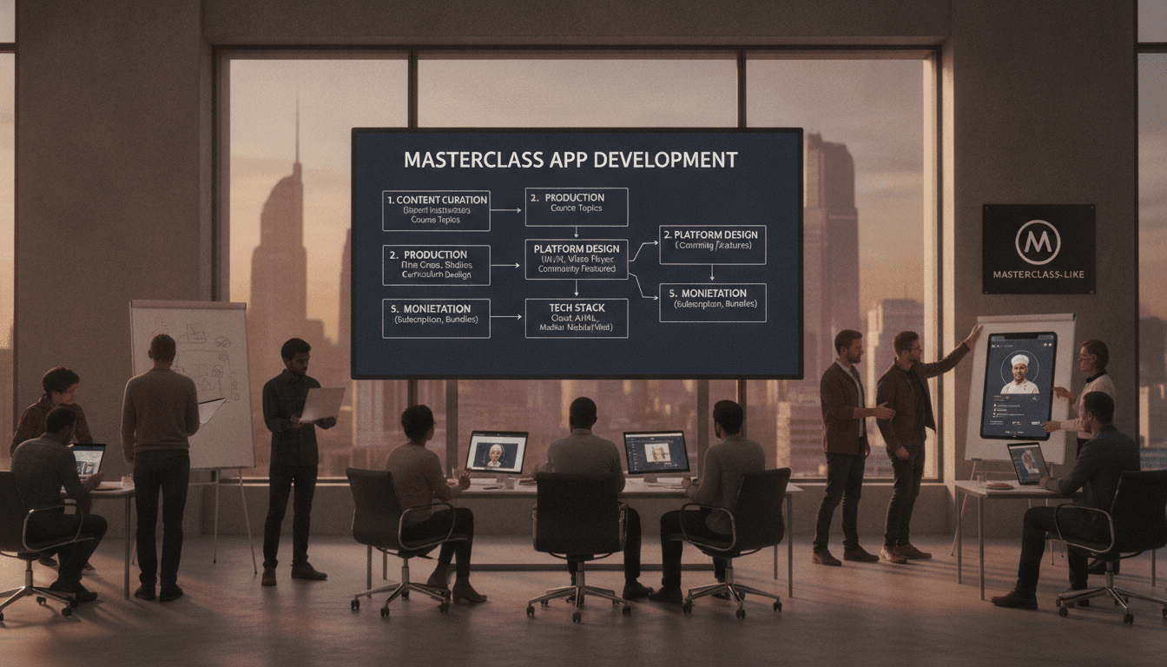Viewport: 1167px width, 667px height.
Task: Select the 1. CONTENT CURATION box
Action: pyautogui.click(x=436, y=211)
